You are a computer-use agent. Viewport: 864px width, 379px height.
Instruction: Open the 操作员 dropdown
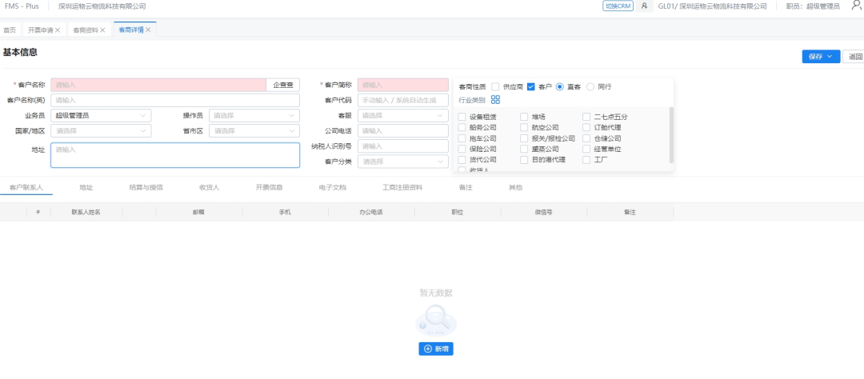pyautogui.click(x=254, y=116)
